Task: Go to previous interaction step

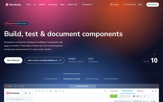Action: coord(138,96)
